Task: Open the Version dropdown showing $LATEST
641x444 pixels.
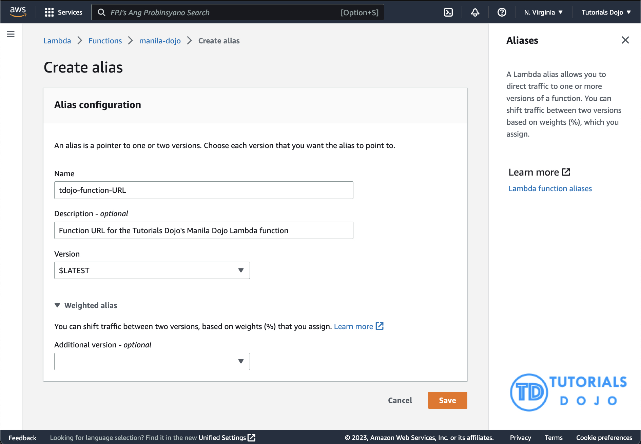Action: pos(152,270)
